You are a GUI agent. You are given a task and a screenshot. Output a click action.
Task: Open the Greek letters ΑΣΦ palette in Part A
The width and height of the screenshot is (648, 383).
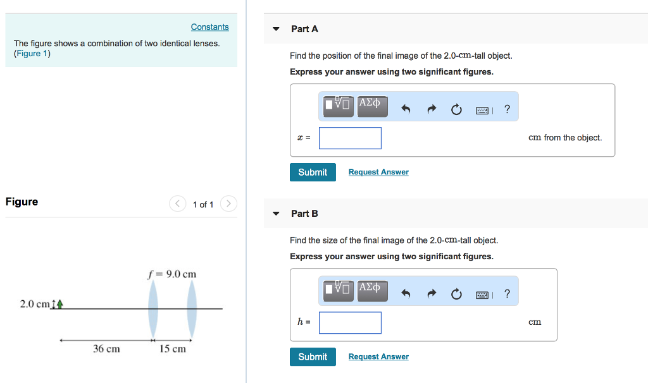[x=372, y=106]
